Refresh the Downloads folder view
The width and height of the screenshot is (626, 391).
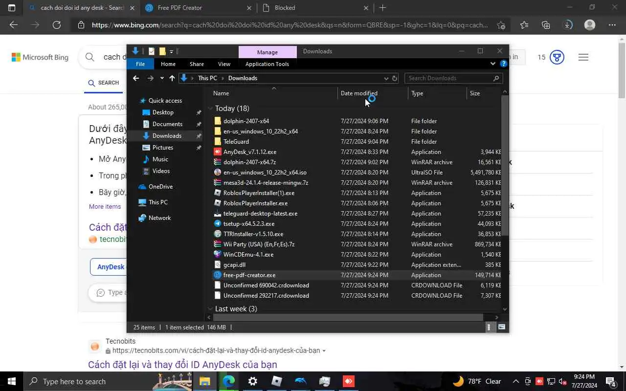(x=395, y=78)
